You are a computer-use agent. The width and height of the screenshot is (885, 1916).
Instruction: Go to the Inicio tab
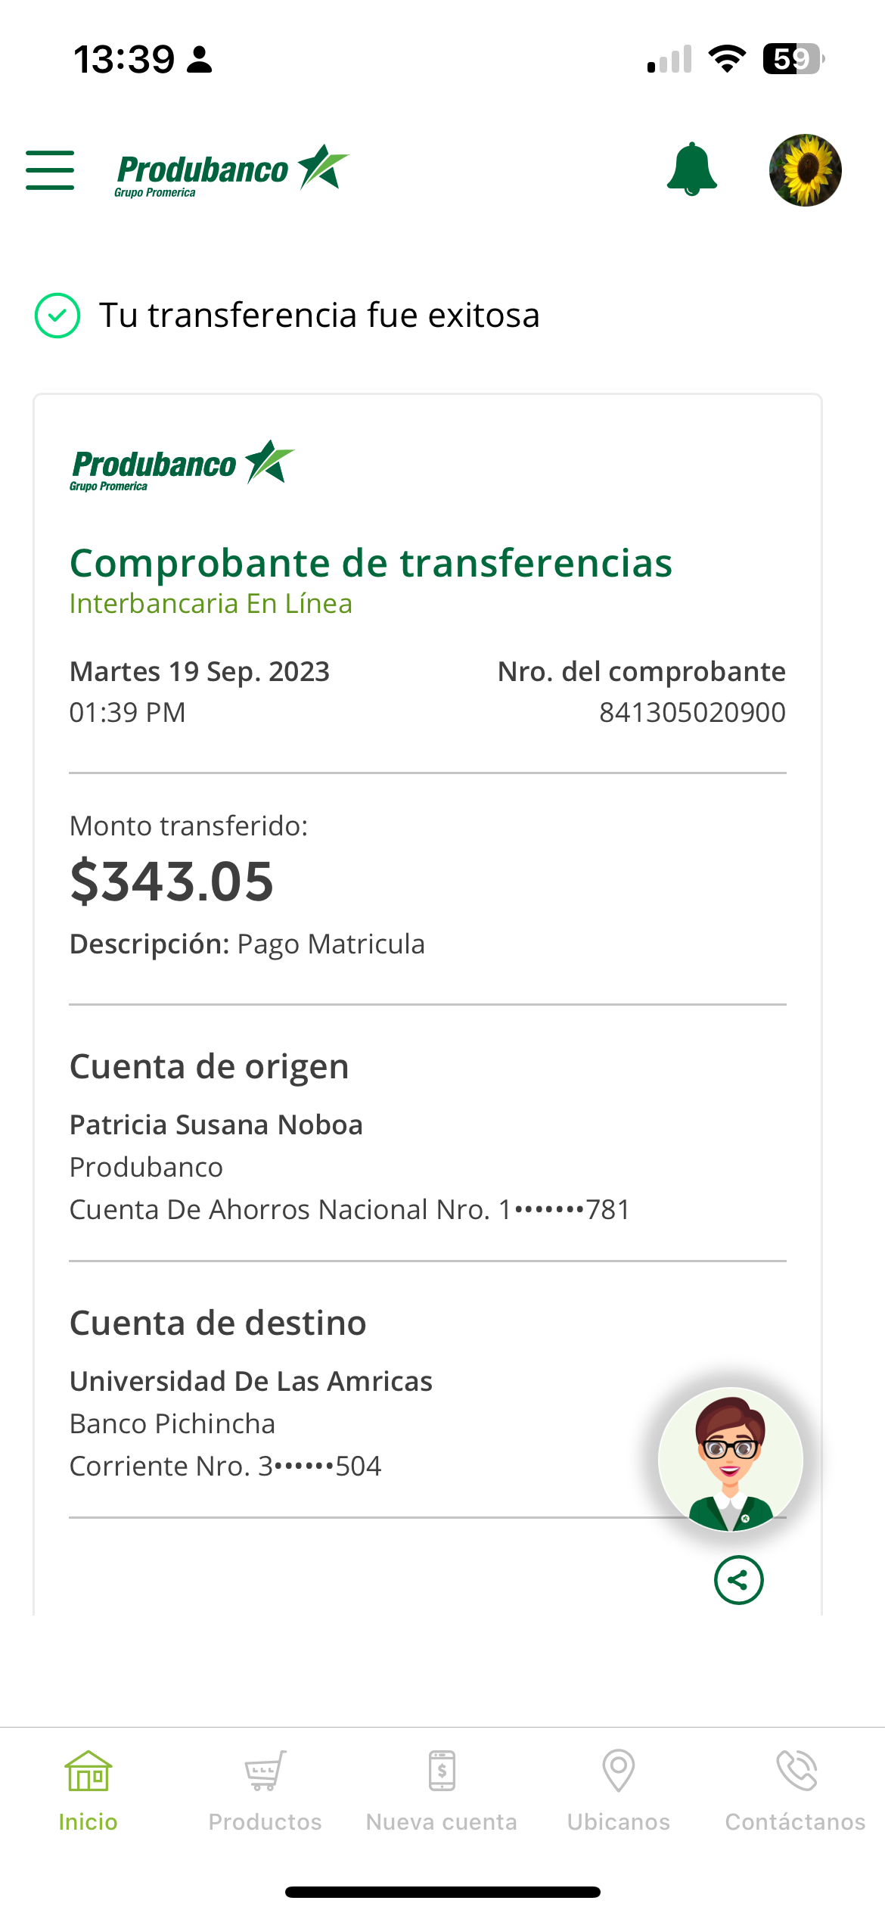pos(88,1790)
